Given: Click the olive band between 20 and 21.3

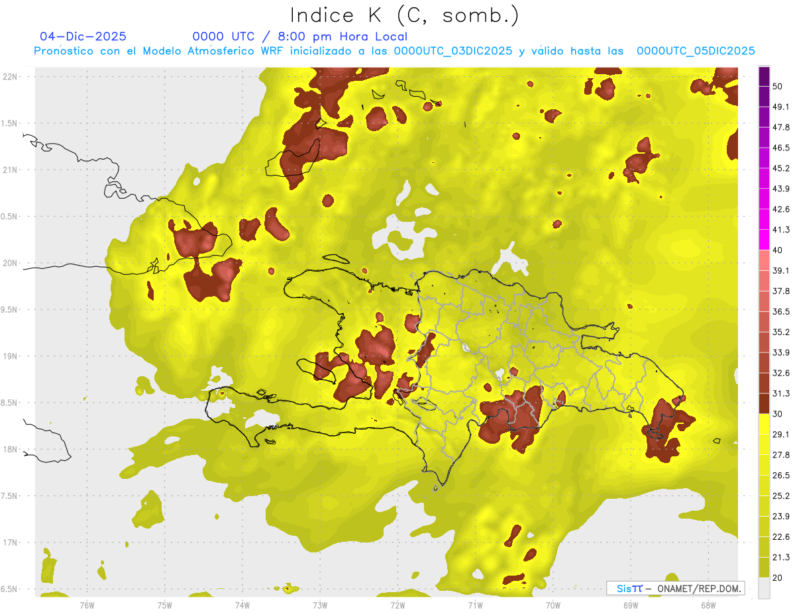Looking at the screenshot, I should click(x=764, y=568).
